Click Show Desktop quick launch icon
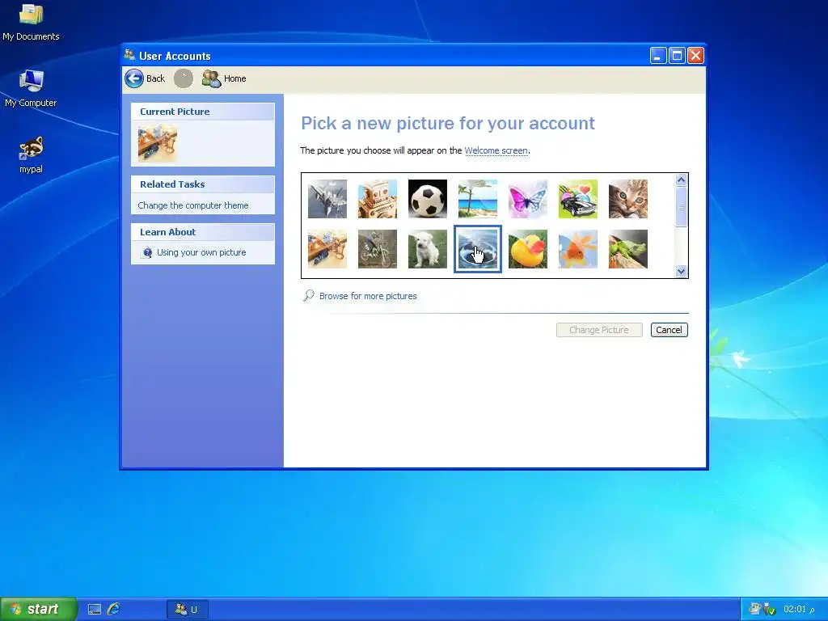The width and height of the screenshot is (828, 621). click(95, 610)
